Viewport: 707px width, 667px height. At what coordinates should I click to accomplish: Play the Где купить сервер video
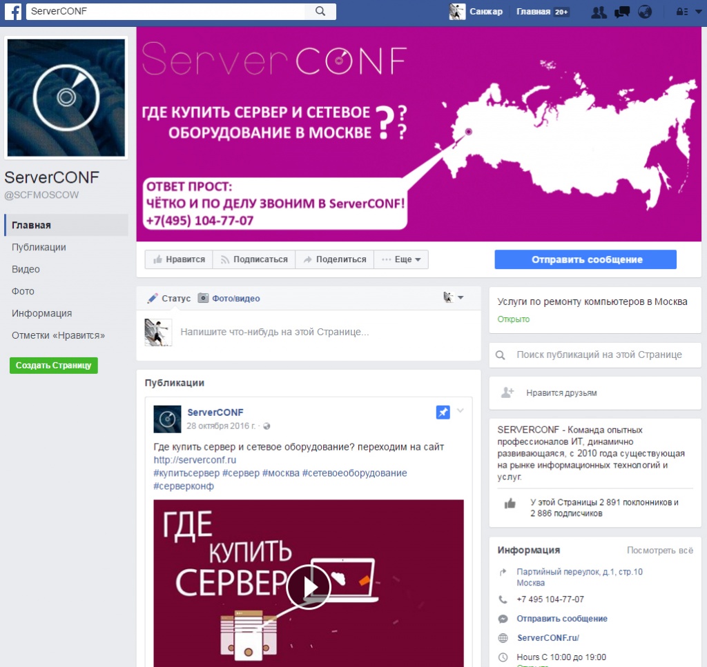(x=309, y=587)
